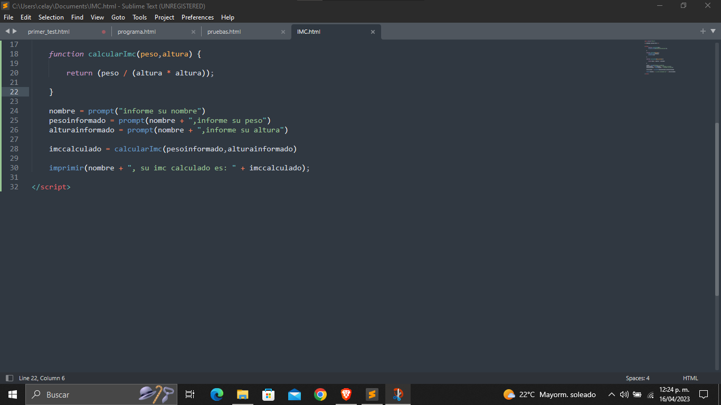The height and width of the screenshot is (405, 721).
Task: Show hidden system tray icons
Action: (611, 394)
